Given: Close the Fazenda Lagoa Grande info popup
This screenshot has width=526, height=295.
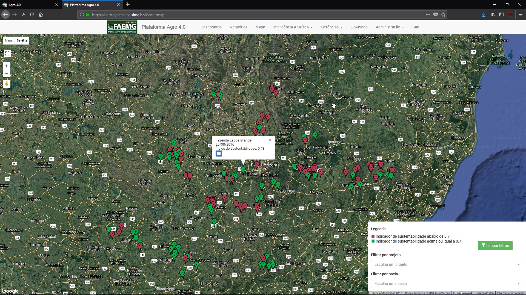Looking at the screenshot, I should coord(270,140).
